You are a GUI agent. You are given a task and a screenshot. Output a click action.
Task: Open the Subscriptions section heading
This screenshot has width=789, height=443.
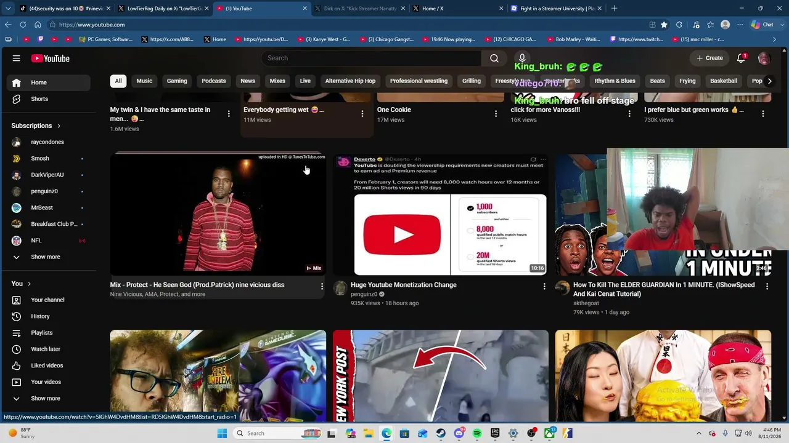[x=36, y=126]
